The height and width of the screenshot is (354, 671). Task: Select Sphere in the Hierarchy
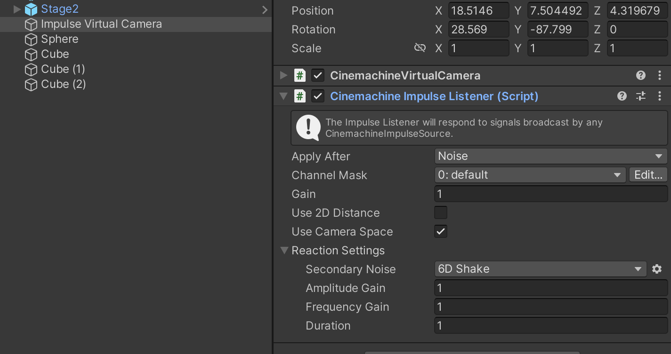[x=60, y=39]
